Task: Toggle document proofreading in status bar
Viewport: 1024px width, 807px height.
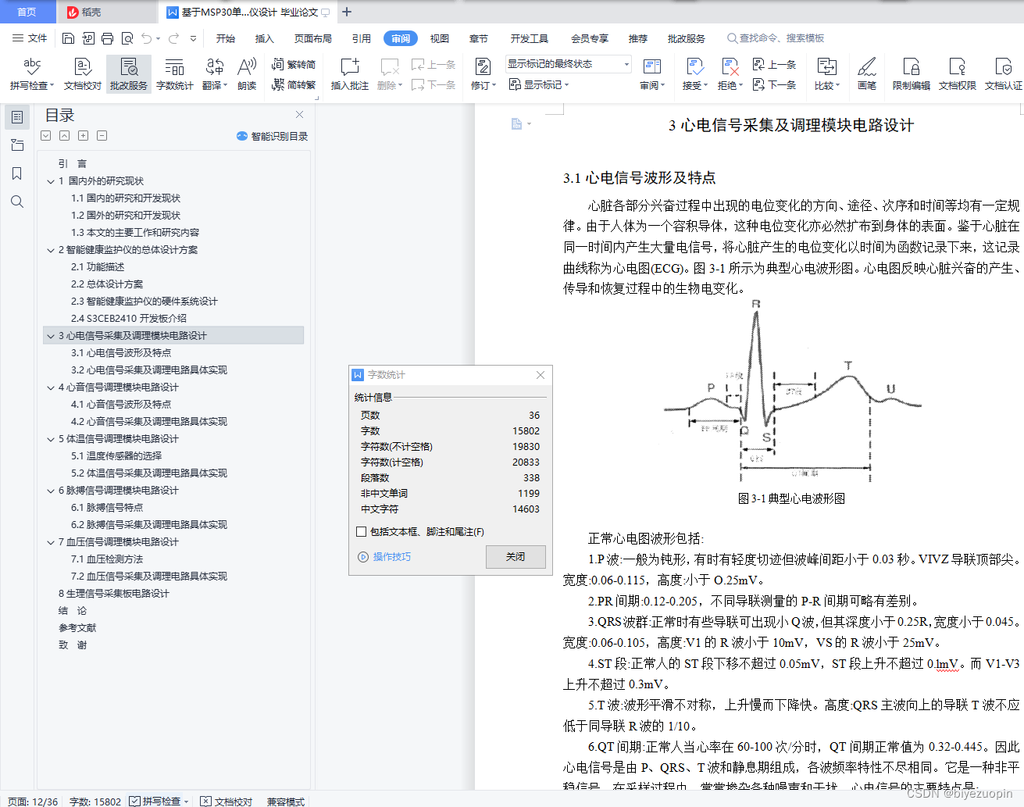Action: pyautogui.click(x=227, y=802)
